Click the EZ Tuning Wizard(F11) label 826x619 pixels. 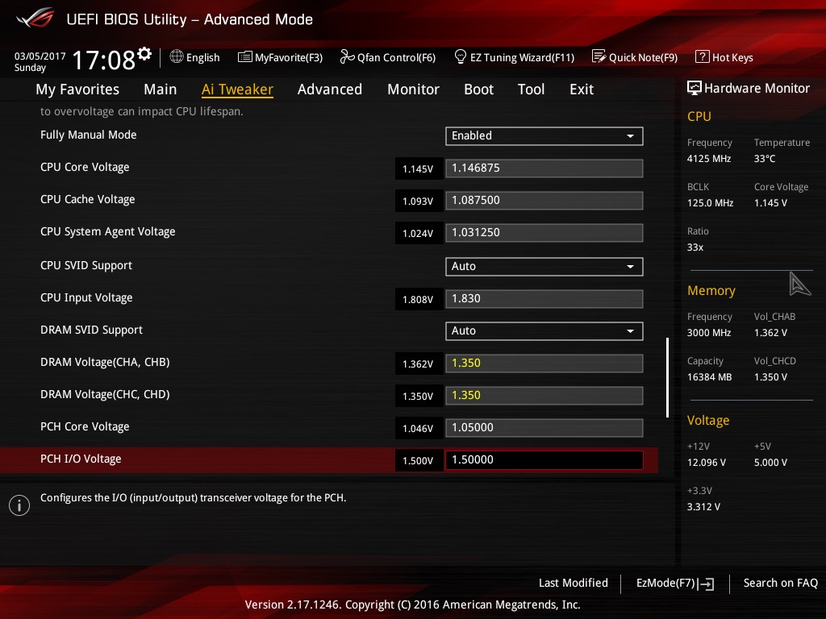(522, 57)
